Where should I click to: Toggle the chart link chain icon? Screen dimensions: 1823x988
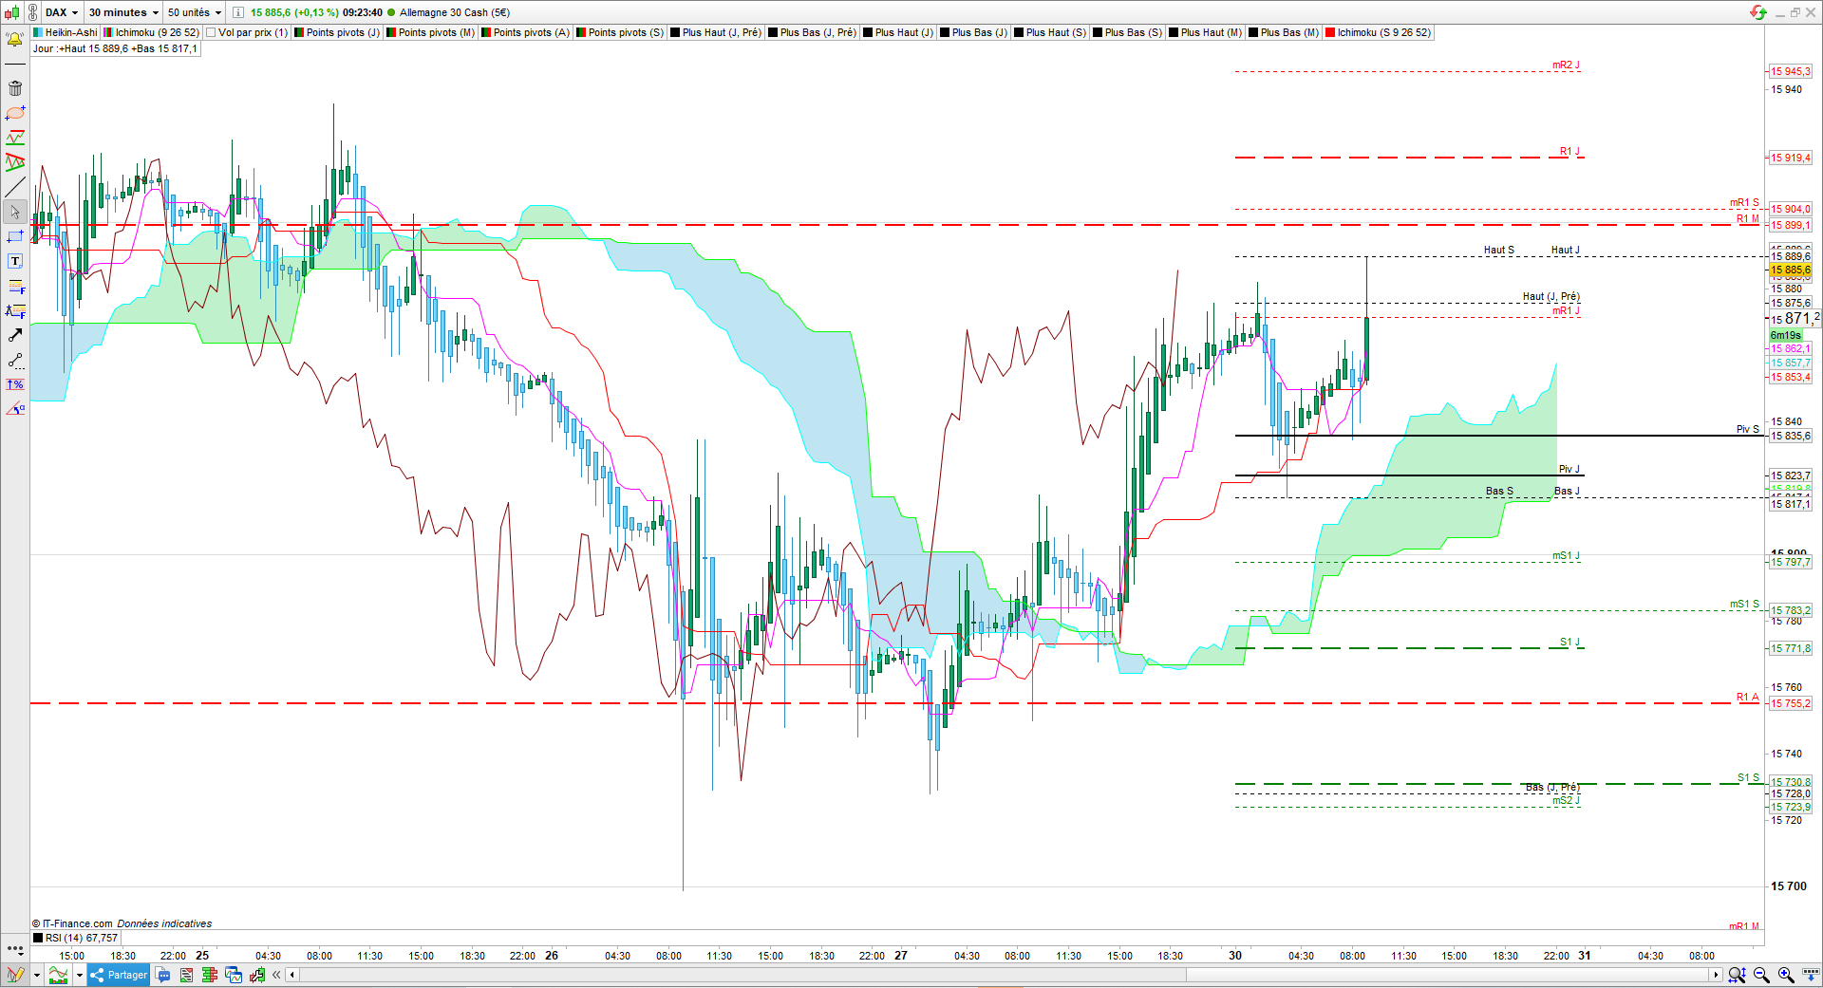click(31, 12)
